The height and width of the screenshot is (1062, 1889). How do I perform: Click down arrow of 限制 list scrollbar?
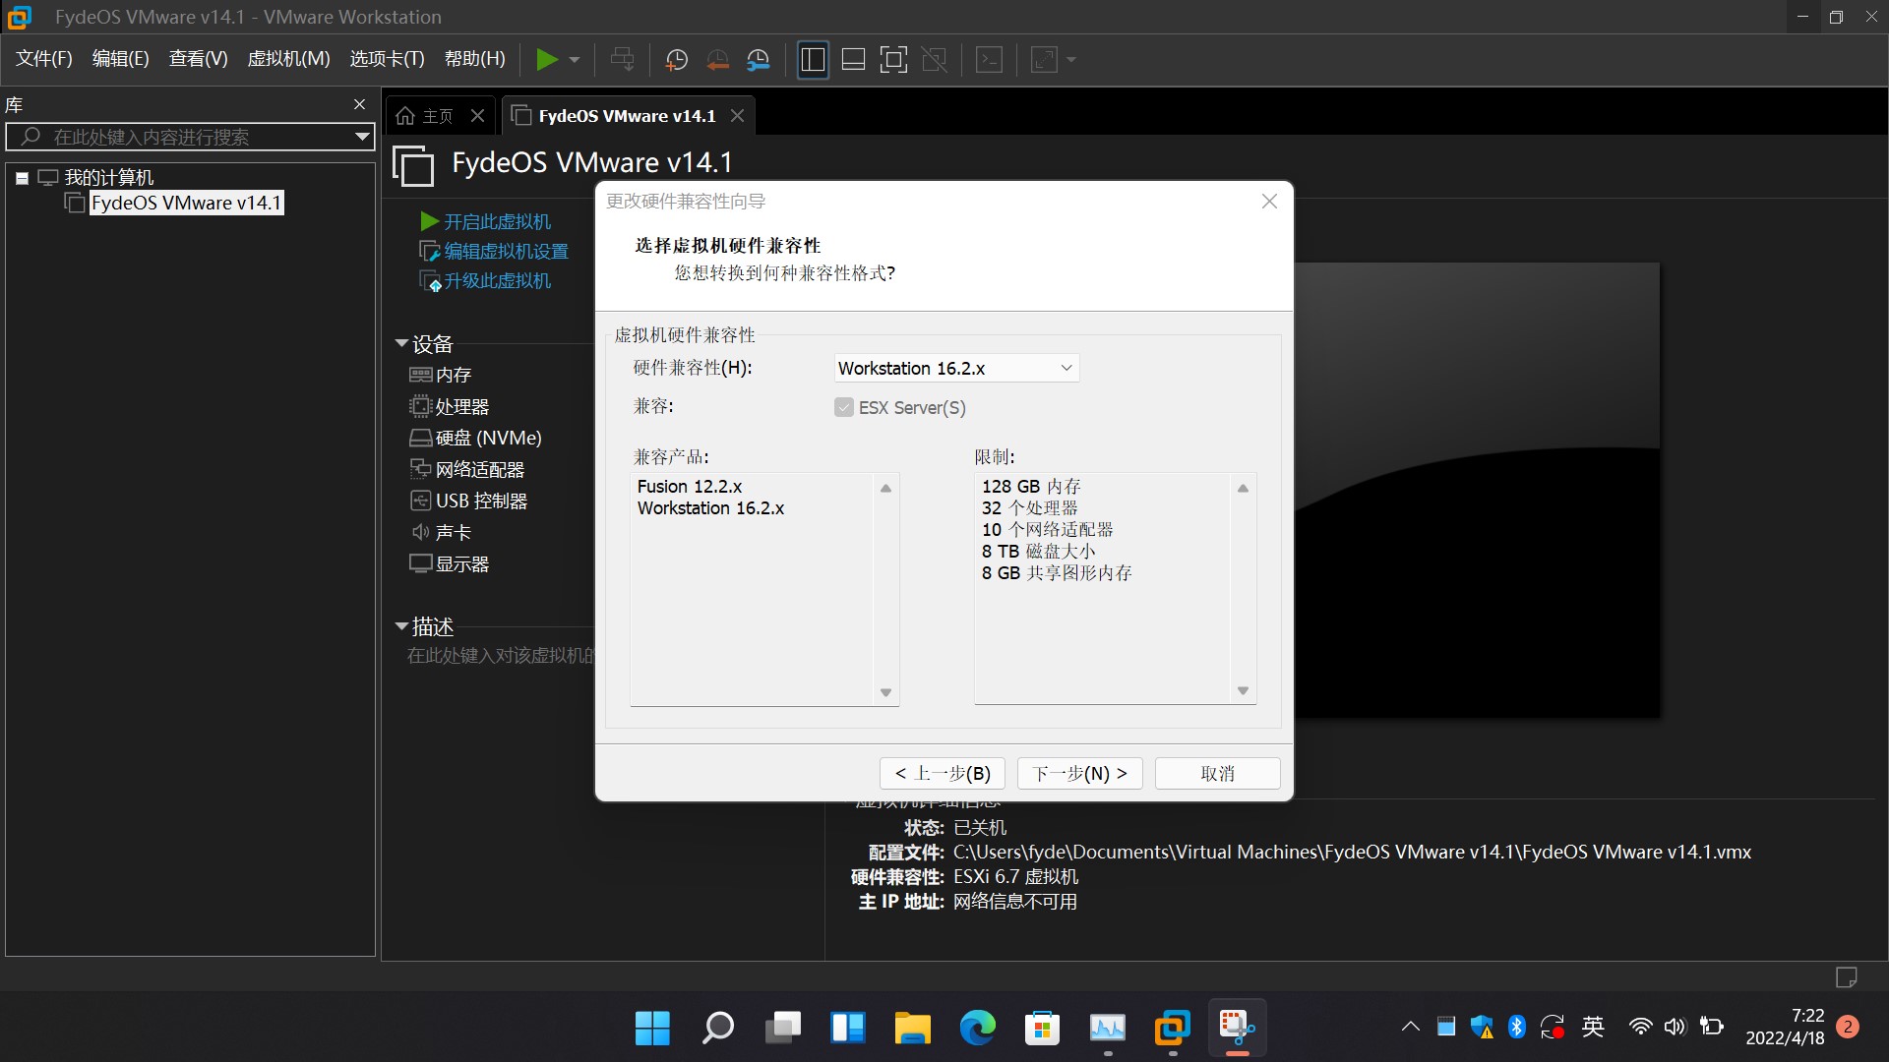[1243, 690]
